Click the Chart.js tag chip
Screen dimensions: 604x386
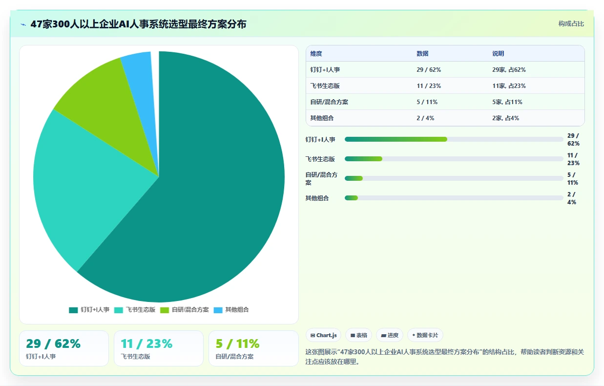click(323, 335)
